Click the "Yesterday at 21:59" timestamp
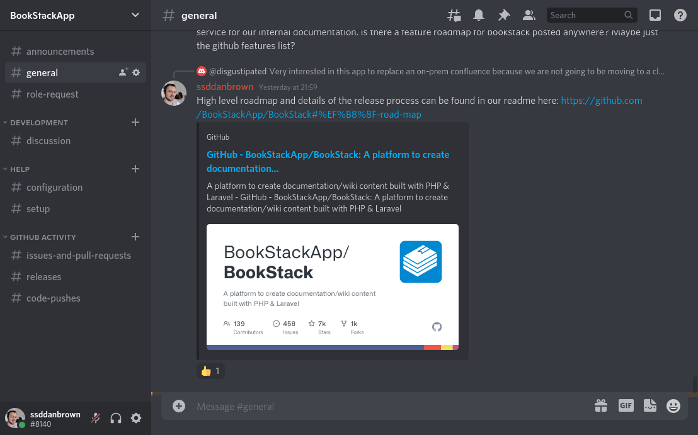The width and height of the screenshot is (698, 435). pyautogui.click(x=288, y=87)
